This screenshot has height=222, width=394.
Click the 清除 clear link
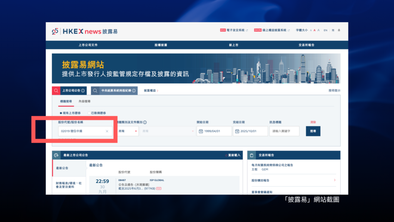pos(313,122)
